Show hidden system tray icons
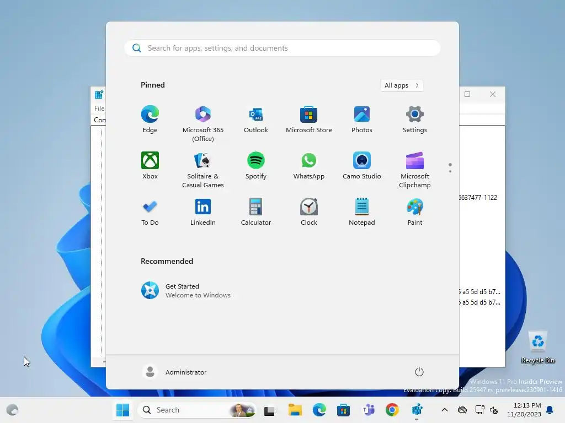 [445, 410]
